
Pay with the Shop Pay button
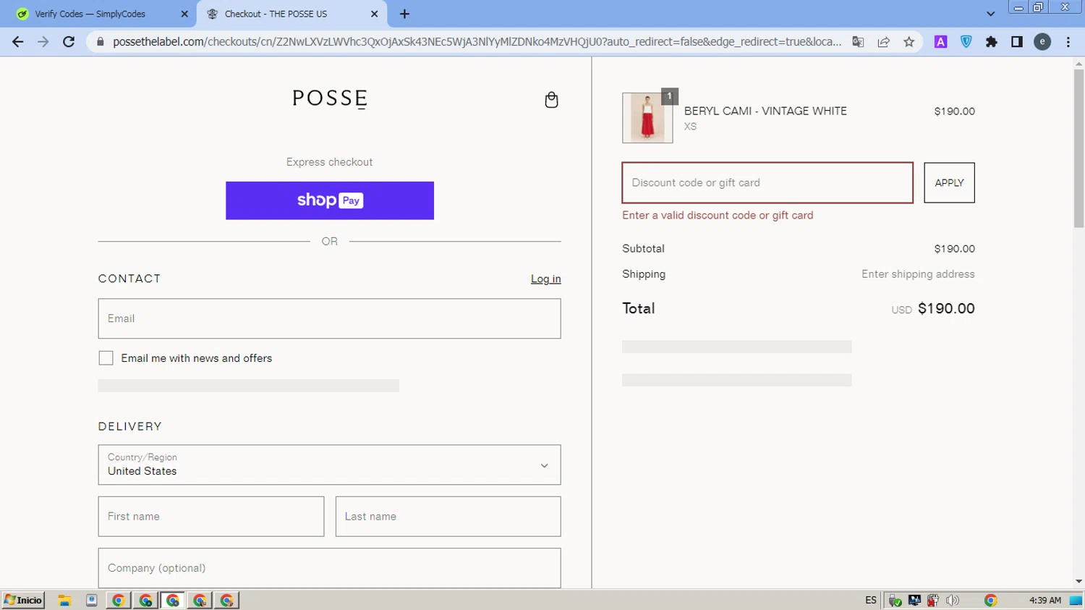(330, 200)
